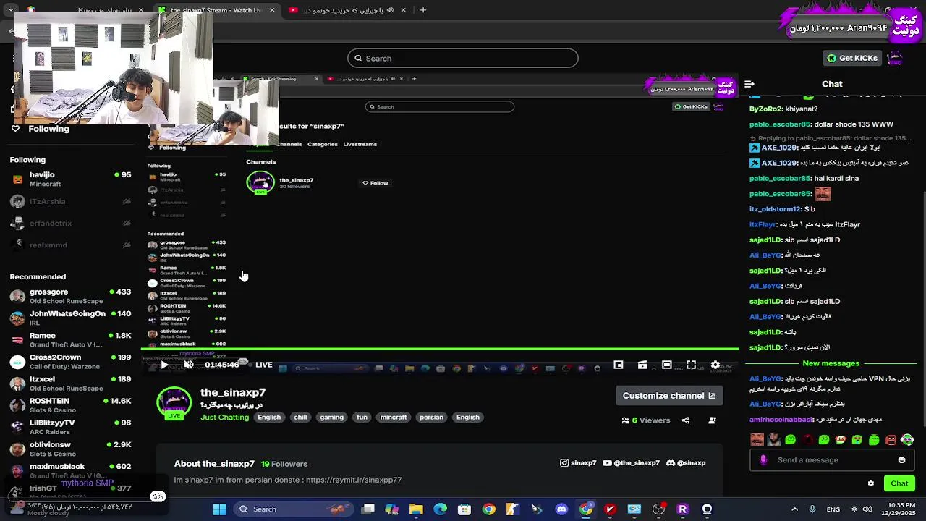926x521 pixels.
Task: Open a new browser tab
Action: tap(423, 10)
